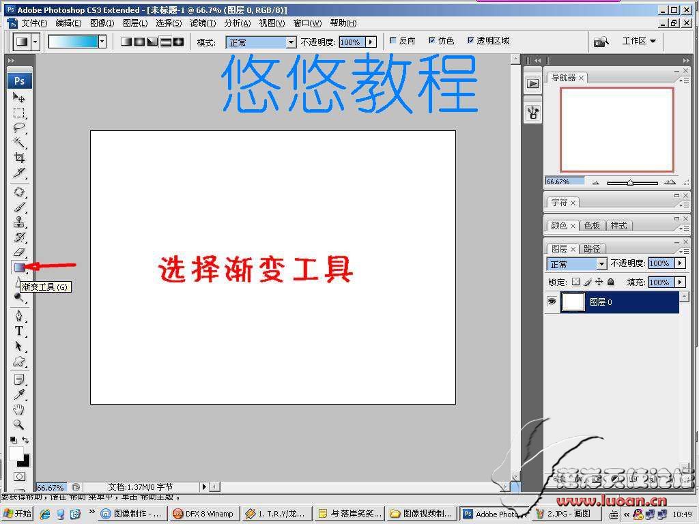Select the Horizontal Type tool
The width and height of the screenshot is (699, 524).
(18, 331)
